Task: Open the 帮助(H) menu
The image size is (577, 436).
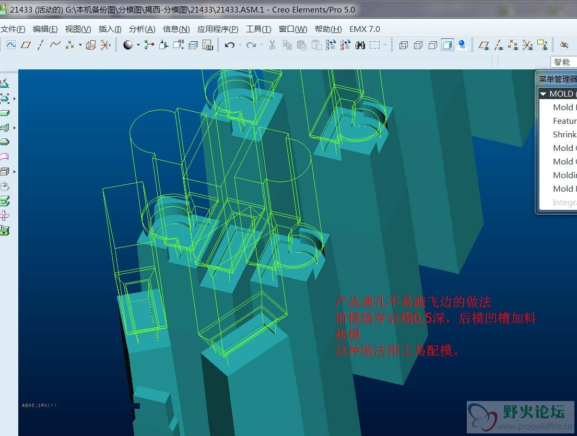Action: (328, 29)
